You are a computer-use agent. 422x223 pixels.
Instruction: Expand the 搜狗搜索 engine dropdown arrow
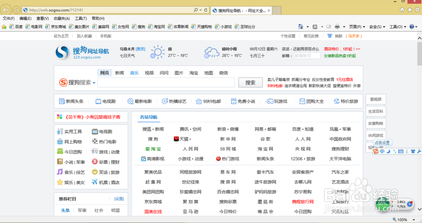pyautogui.click(x=94, y=83)
